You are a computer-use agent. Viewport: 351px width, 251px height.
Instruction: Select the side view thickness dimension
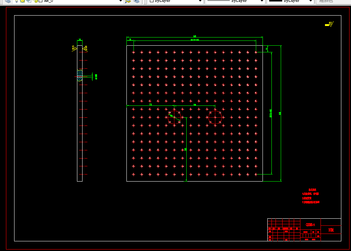pos(80,40)
